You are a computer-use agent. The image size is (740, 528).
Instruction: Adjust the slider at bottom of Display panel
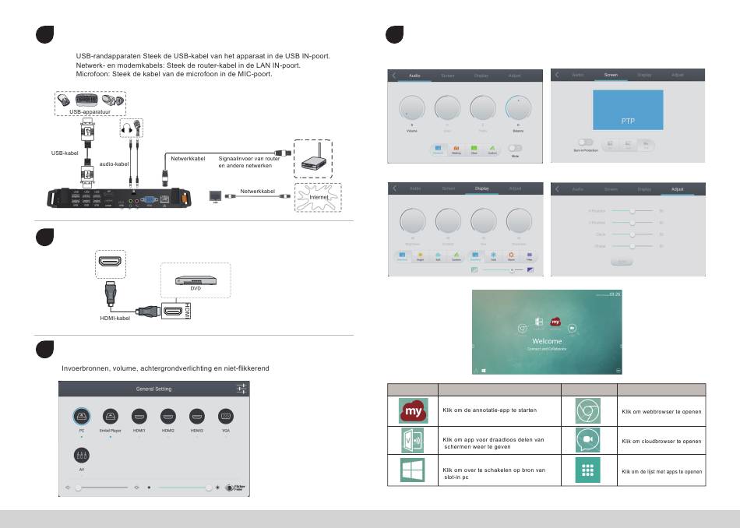tap(502, 270)
